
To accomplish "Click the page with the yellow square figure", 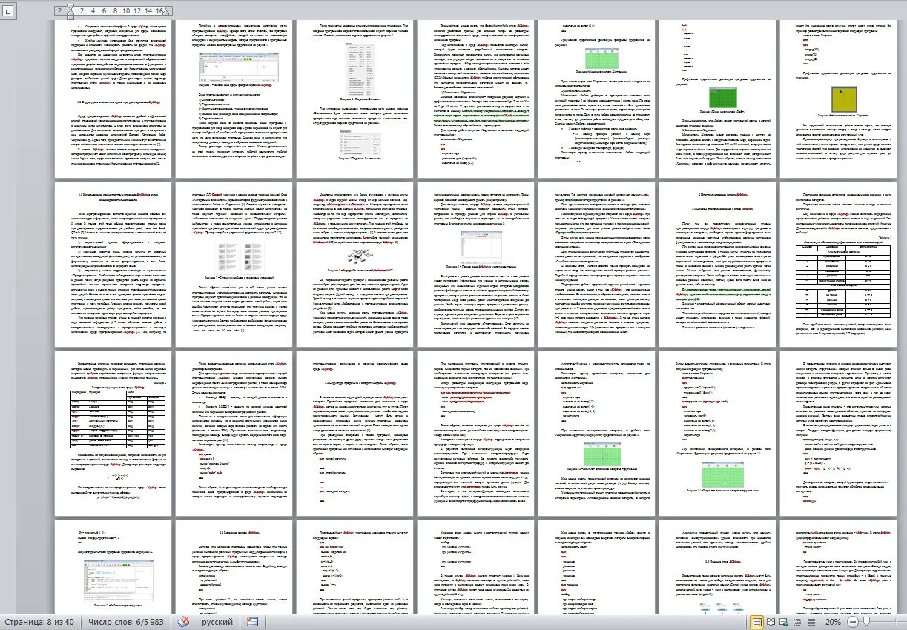I will 838,99.
